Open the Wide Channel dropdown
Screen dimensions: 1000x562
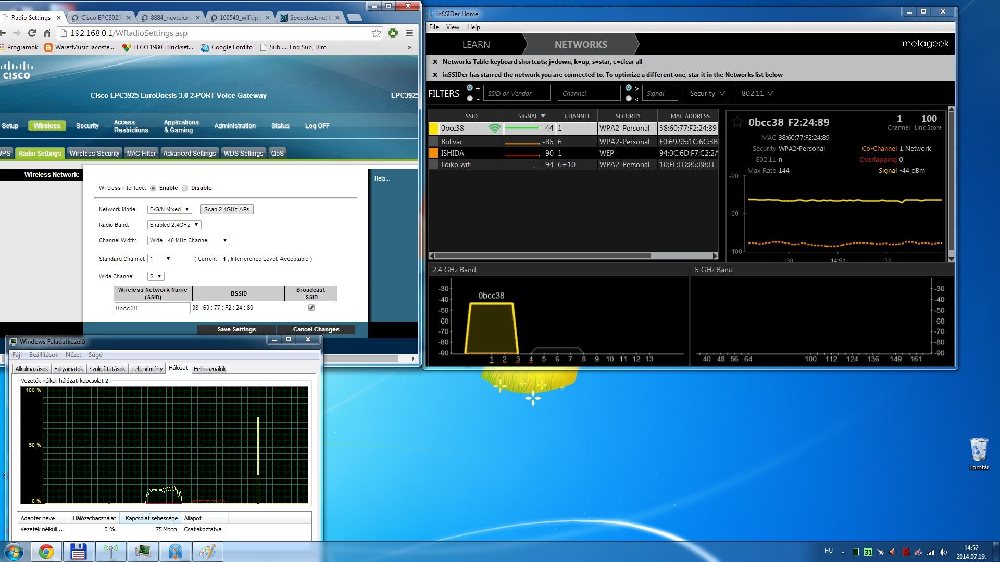(x=156, y=276)
